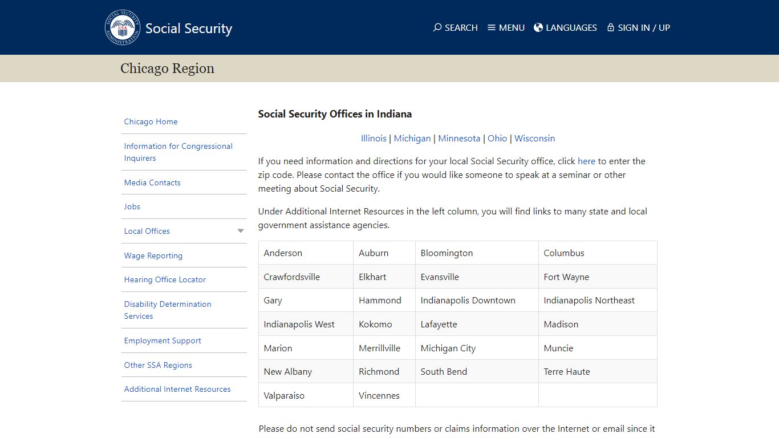Open the Languages globe option
Viewport: 779px width, 438px height.
click(565, 27)
